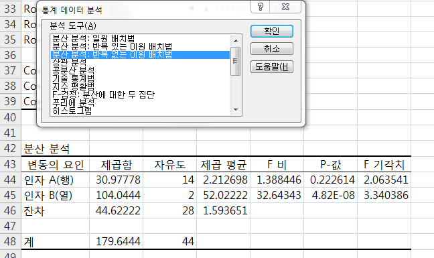Click the 확인 button
The height and width of the screenshot is (258, 434).
(271, 31)
